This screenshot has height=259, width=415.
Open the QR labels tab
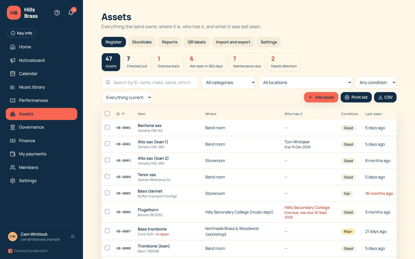pos(197,42)
